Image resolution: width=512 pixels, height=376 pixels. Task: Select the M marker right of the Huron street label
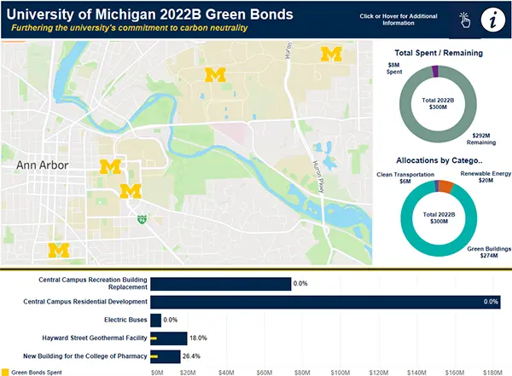329,55
